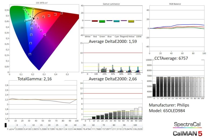
Task: Select the red primary target square in CIE diagram
Action: click(61, 13)
